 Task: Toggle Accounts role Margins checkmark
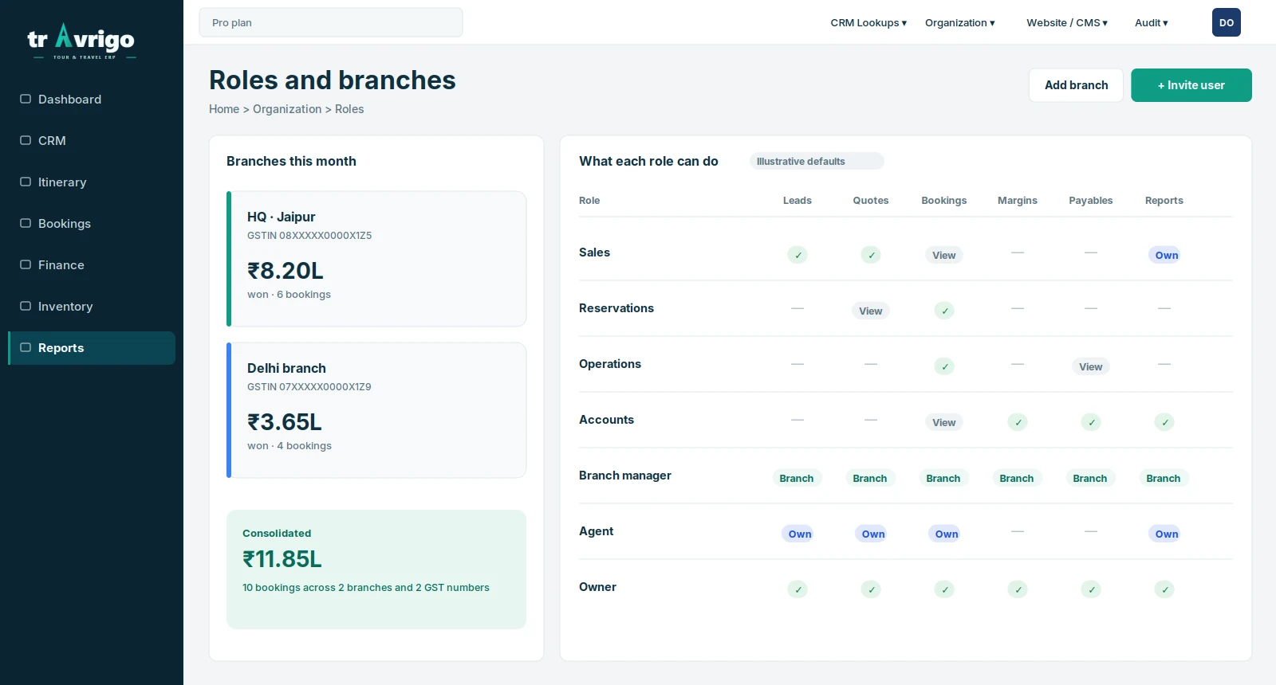pos(1018,422)
